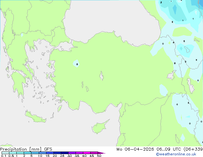Pick the 10–15 mm legend swatch
The width and height of the screenshot is (203, 157).
coord(42,153)
